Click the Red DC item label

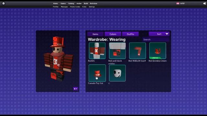pos(91,61)
